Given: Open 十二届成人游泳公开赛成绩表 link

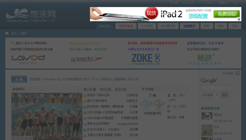Looking at the screenshot, I should (x=29, y=43).
